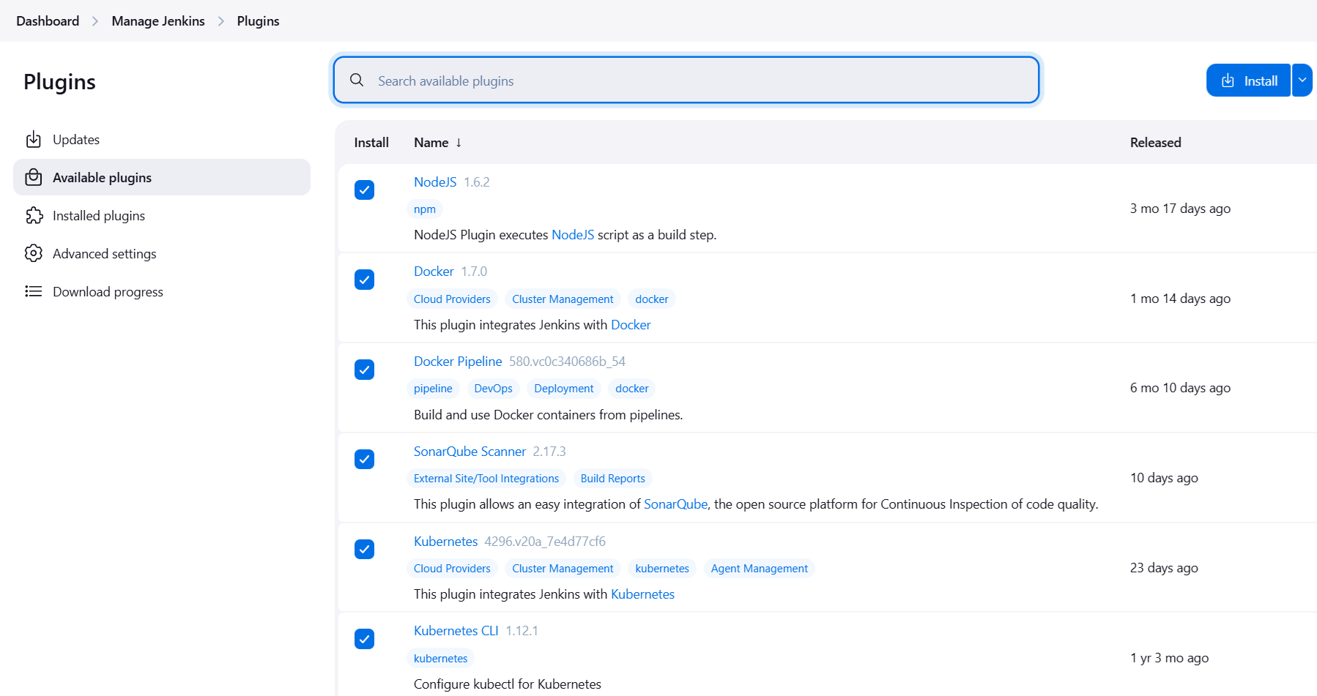Click the '23 days ago' release date
The height and width of the screenshot is (696, 1317).
1164,568
